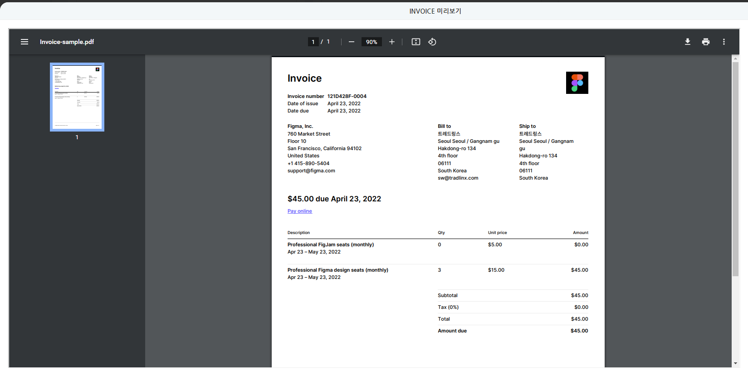Screen dimensions: 748x376
Task: Click '760 Market Street' address line
Action: tap(309, 134)
